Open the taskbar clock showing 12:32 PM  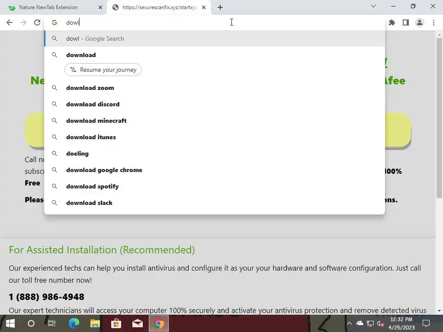pyautogui.click(x=401, y=323)
